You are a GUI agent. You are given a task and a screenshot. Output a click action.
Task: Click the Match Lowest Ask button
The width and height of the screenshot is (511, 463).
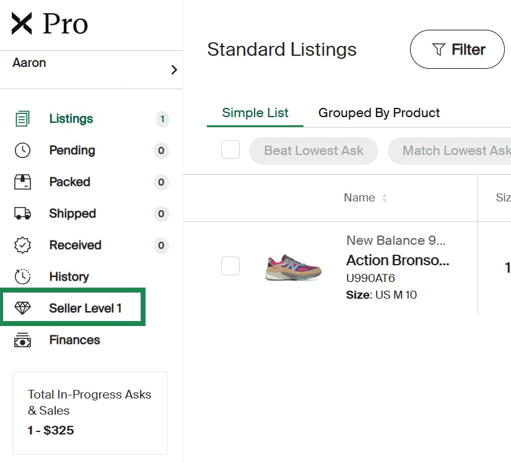[x=450, y=151]
